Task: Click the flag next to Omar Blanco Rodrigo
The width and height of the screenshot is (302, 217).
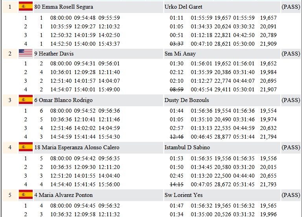Action: 26,100
